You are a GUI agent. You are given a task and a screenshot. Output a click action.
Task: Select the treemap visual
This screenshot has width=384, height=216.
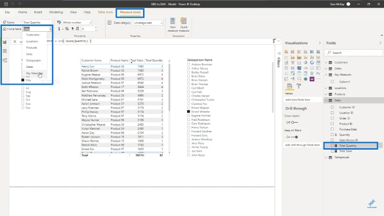point(318,63)
